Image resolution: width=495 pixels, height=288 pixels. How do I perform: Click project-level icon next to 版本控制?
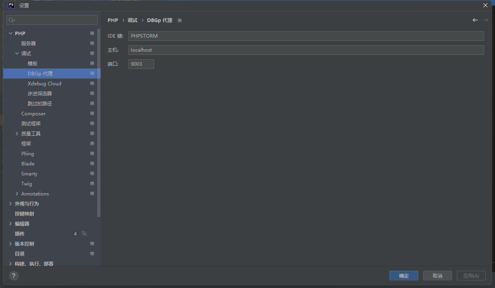pos(92,244)
